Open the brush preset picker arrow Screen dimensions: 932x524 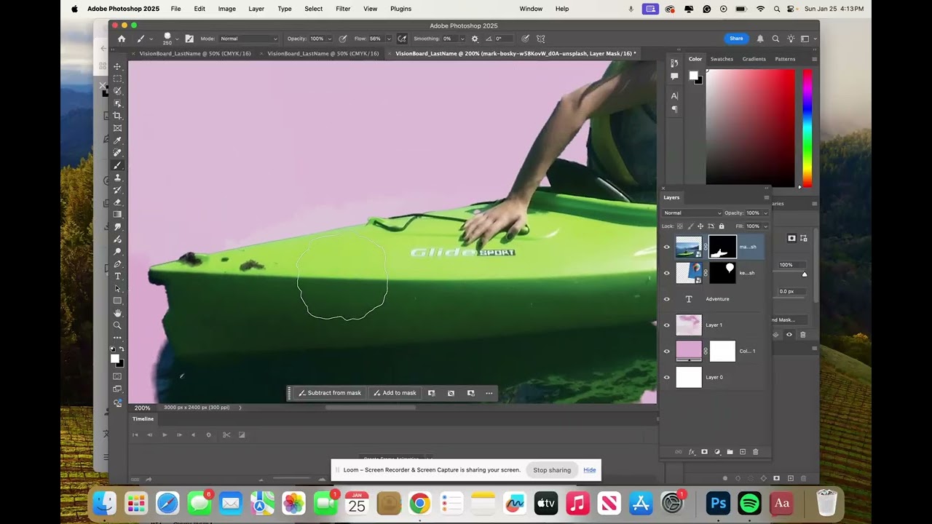click(177, 39)
